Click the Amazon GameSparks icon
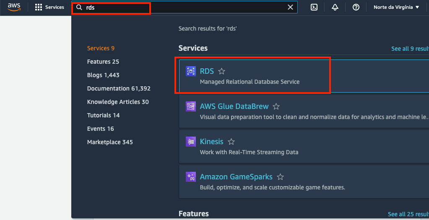The image size is (429, 220). point(191,177)
